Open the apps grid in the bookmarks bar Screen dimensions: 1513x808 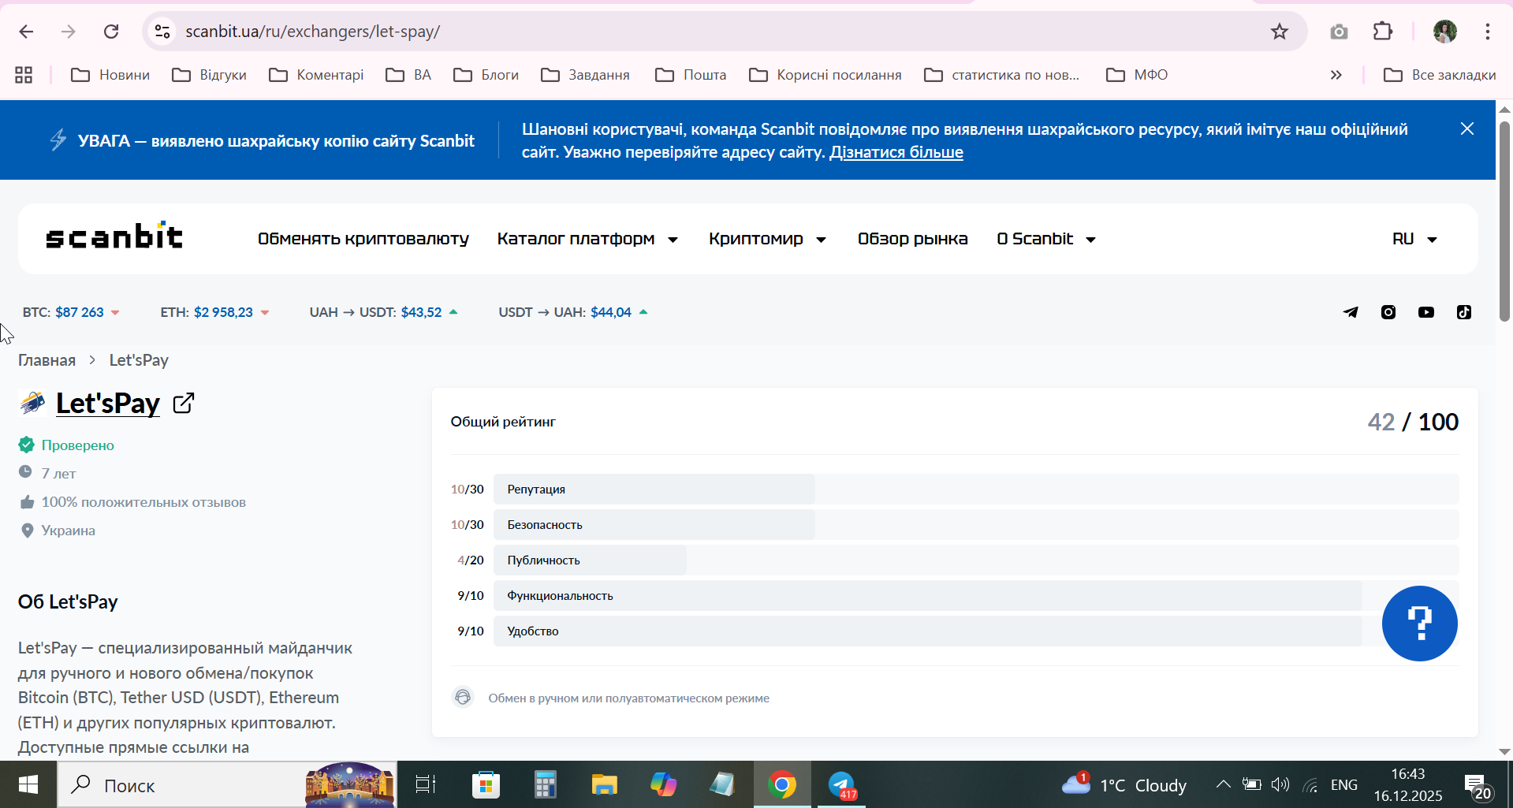click(x=24, y=75)
